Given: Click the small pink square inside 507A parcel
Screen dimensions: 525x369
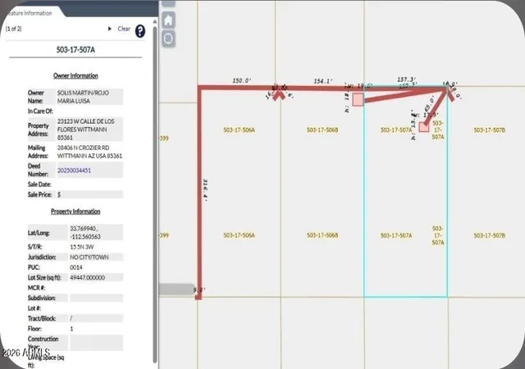Looking at the screenshot, I should pos(424,127).
